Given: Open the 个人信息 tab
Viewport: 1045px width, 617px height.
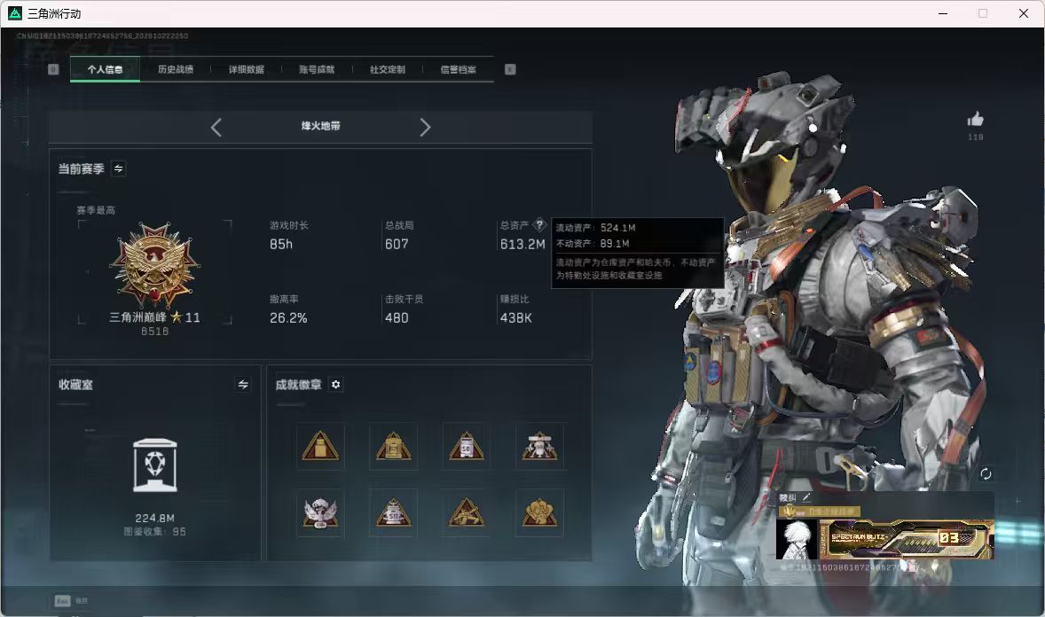Looking at the screenshot, I should tap(105, 69).
